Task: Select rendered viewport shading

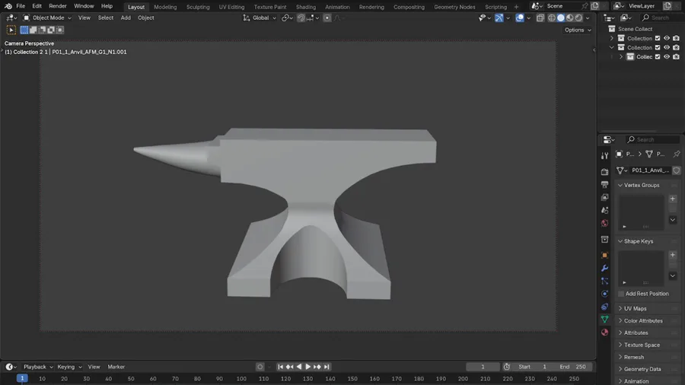Action: tap(579, 18)
